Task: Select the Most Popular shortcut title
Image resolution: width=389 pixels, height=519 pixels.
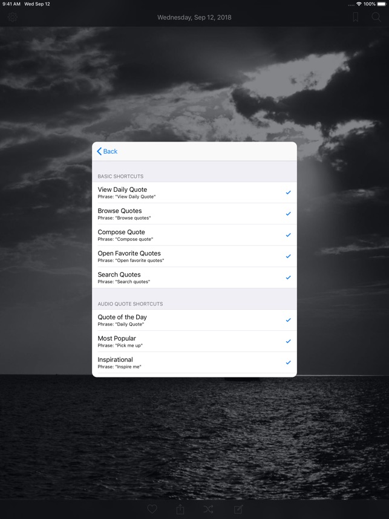Action: (x=117, y=338)
